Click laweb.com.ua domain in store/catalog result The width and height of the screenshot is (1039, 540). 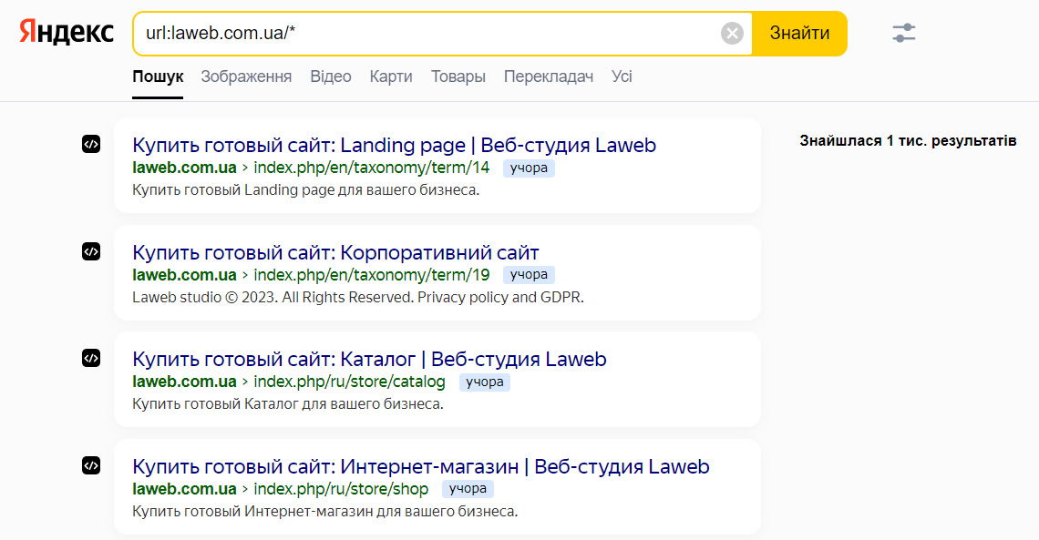184,382
